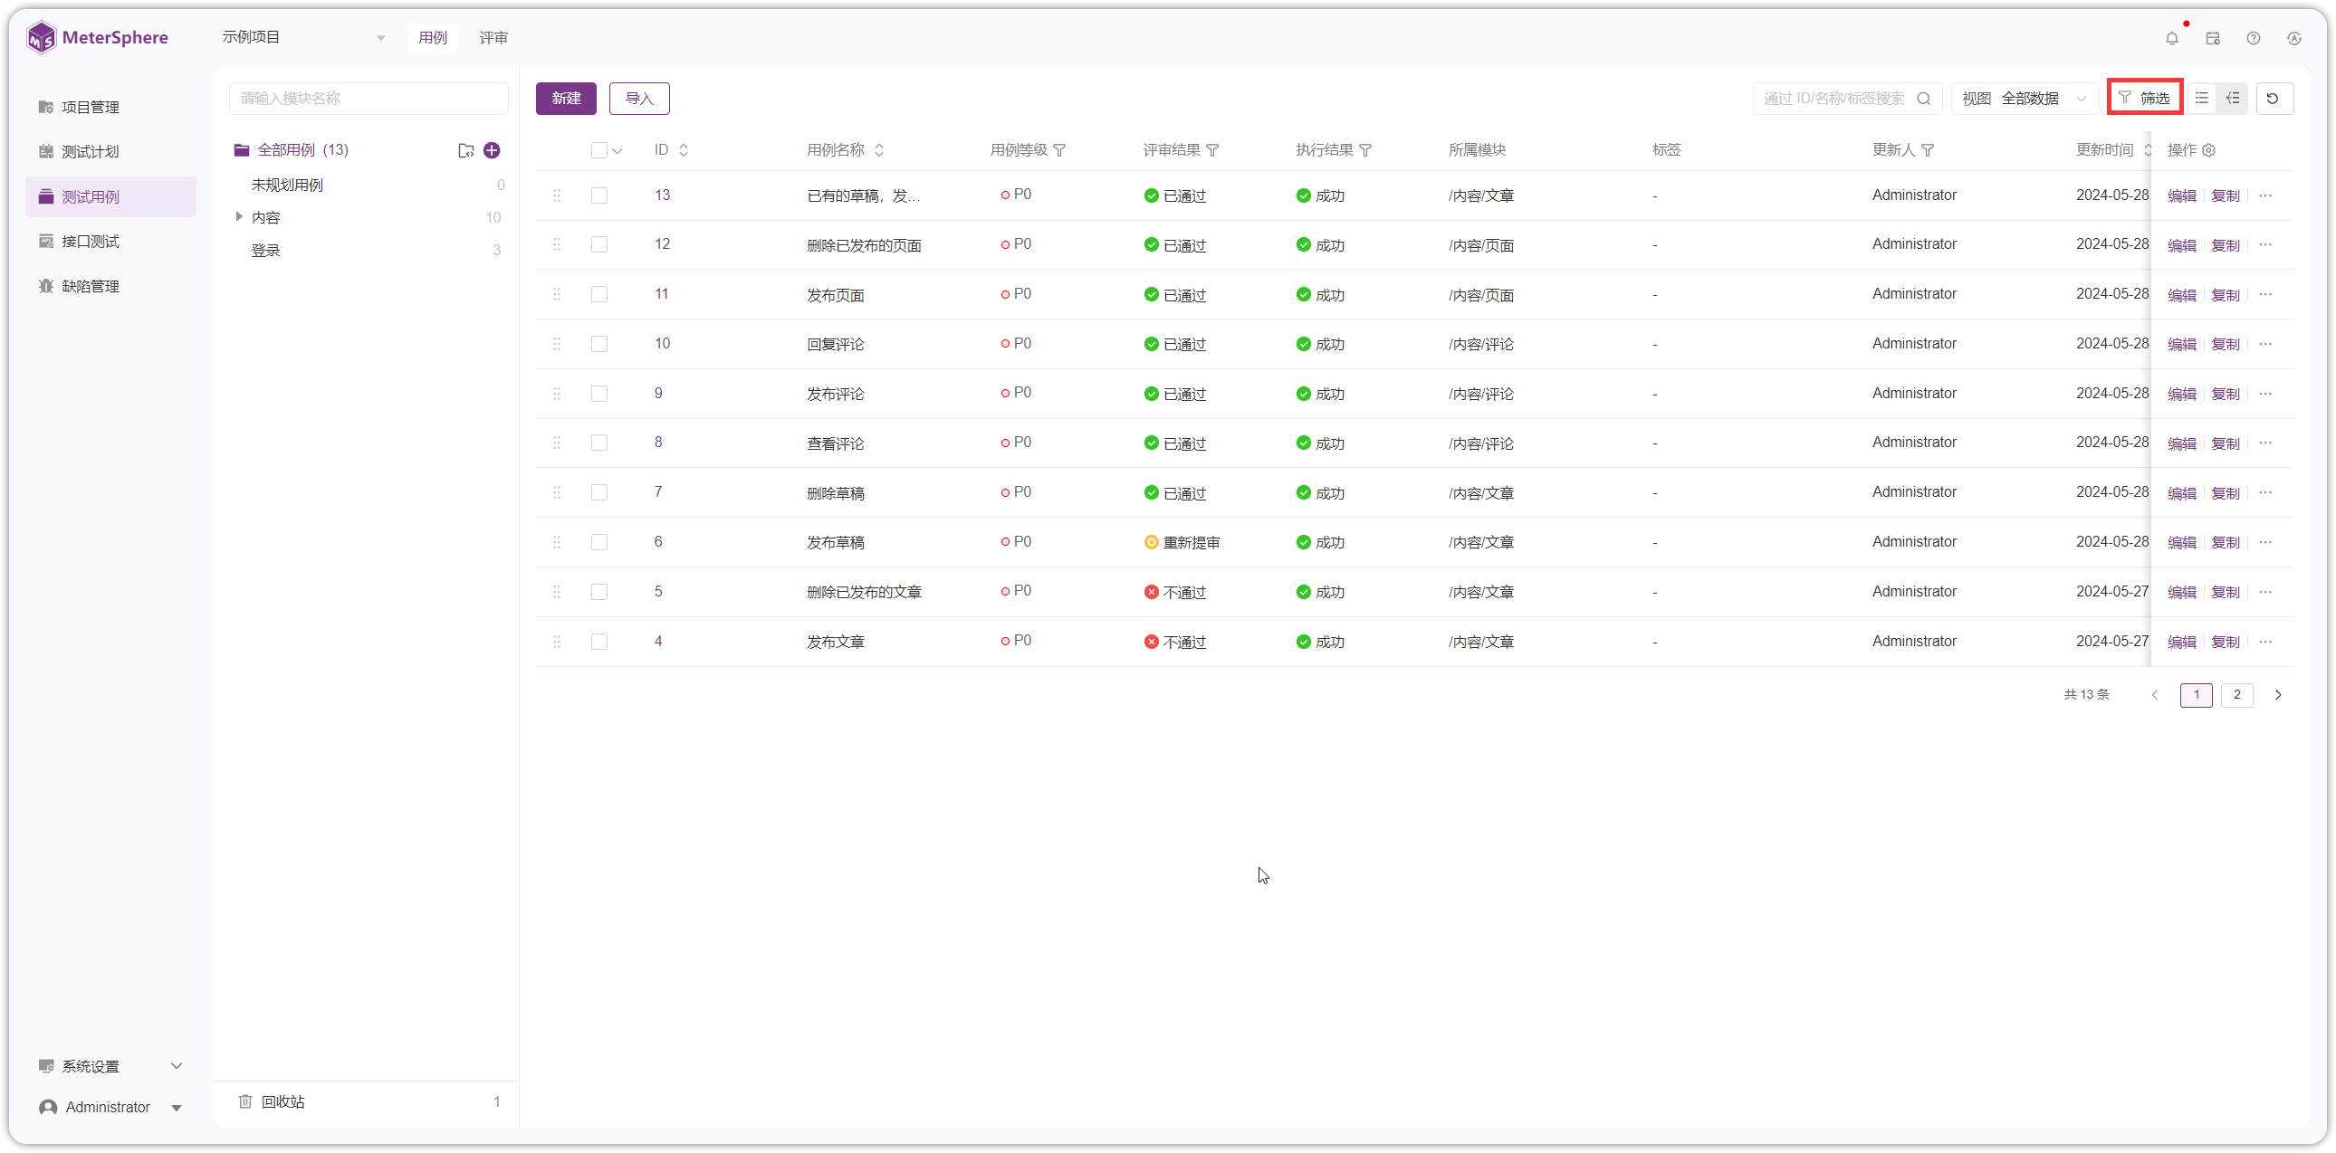Screen dimensions: 2336x1153
Task: Switch to the 评审 tab
Action: [493, 38]
